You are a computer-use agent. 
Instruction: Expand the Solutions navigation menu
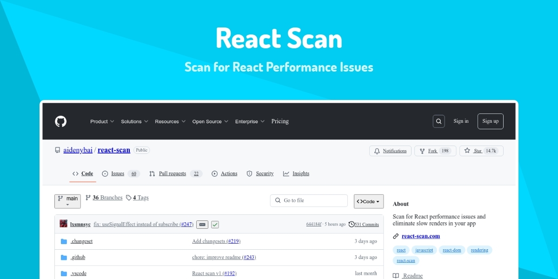pos(134,121)
